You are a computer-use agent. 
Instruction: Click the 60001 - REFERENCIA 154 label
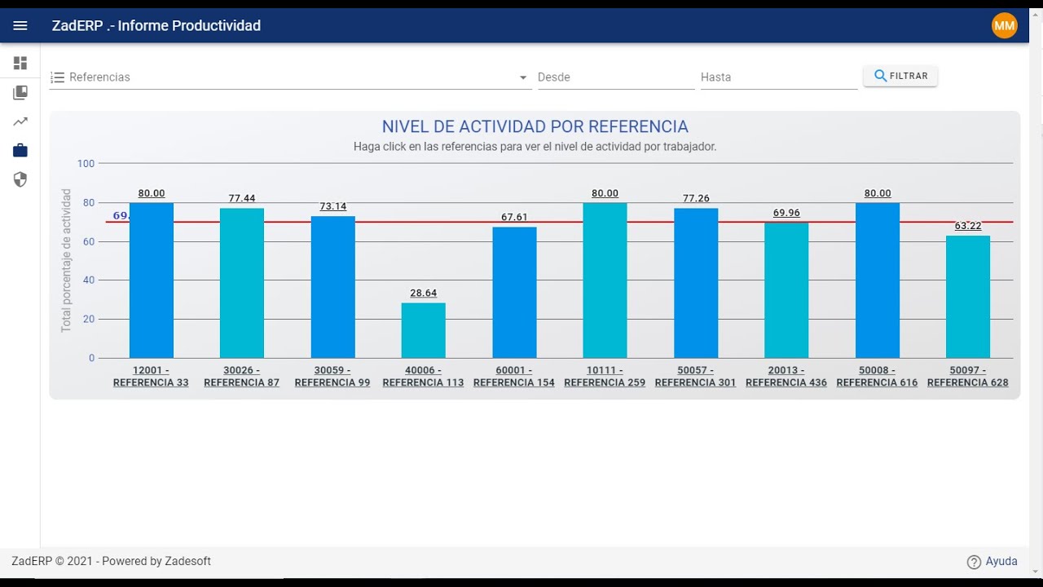point(514,377)
